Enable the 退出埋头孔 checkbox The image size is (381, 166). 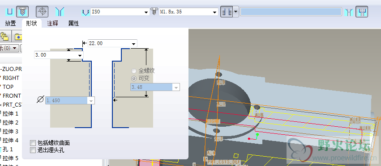pyautogui.click(x=33, y=150)
